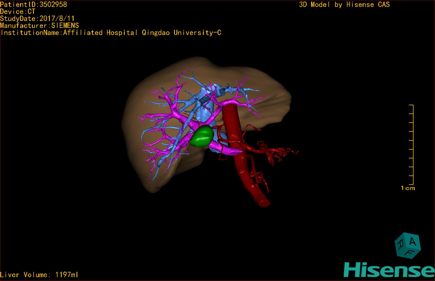
Task: Click the "Device:CT" text
Action: click(x=18, y=12)
